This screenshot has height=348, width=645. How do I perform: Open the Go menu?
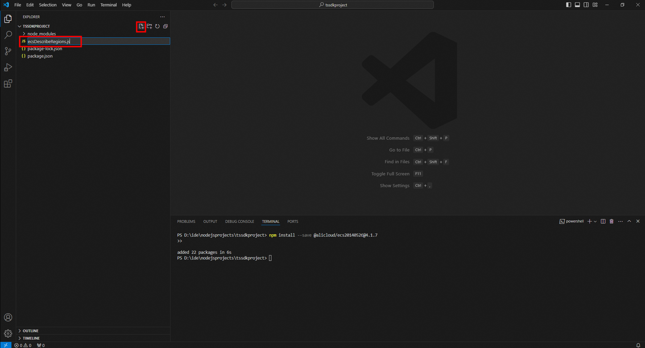point(79,5)
